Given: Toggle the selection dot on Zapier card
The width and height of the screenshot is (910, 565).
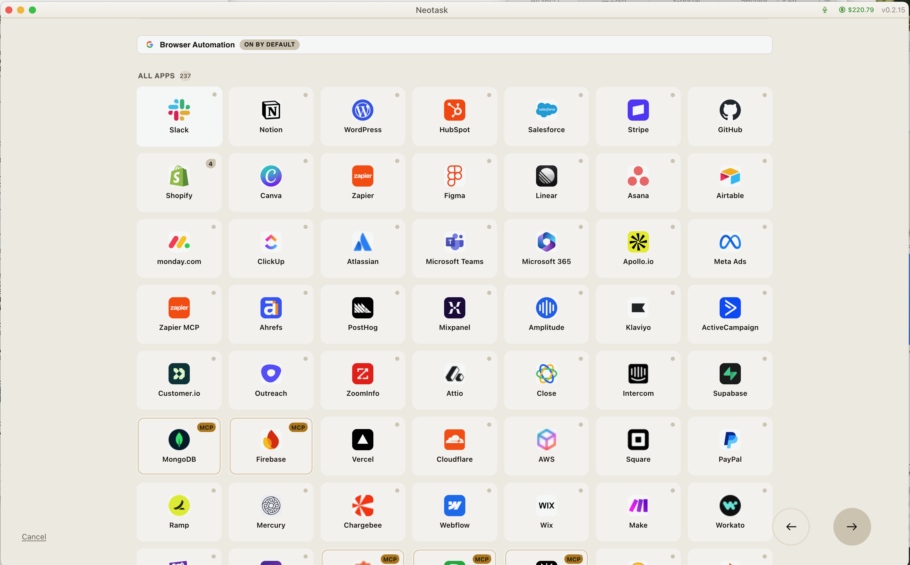Looking at the screenshot, I should click(x=397, y=161).
